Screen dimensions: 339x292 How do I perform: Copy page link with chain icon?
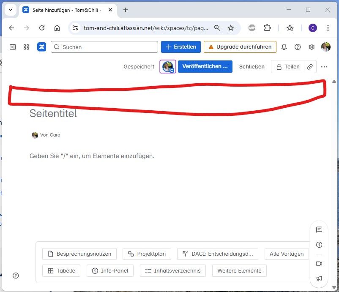click(310, 67)
